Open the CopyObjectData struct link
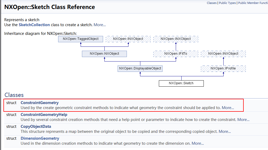This screenshot has height=150, width=268. (x=36, y=126)
